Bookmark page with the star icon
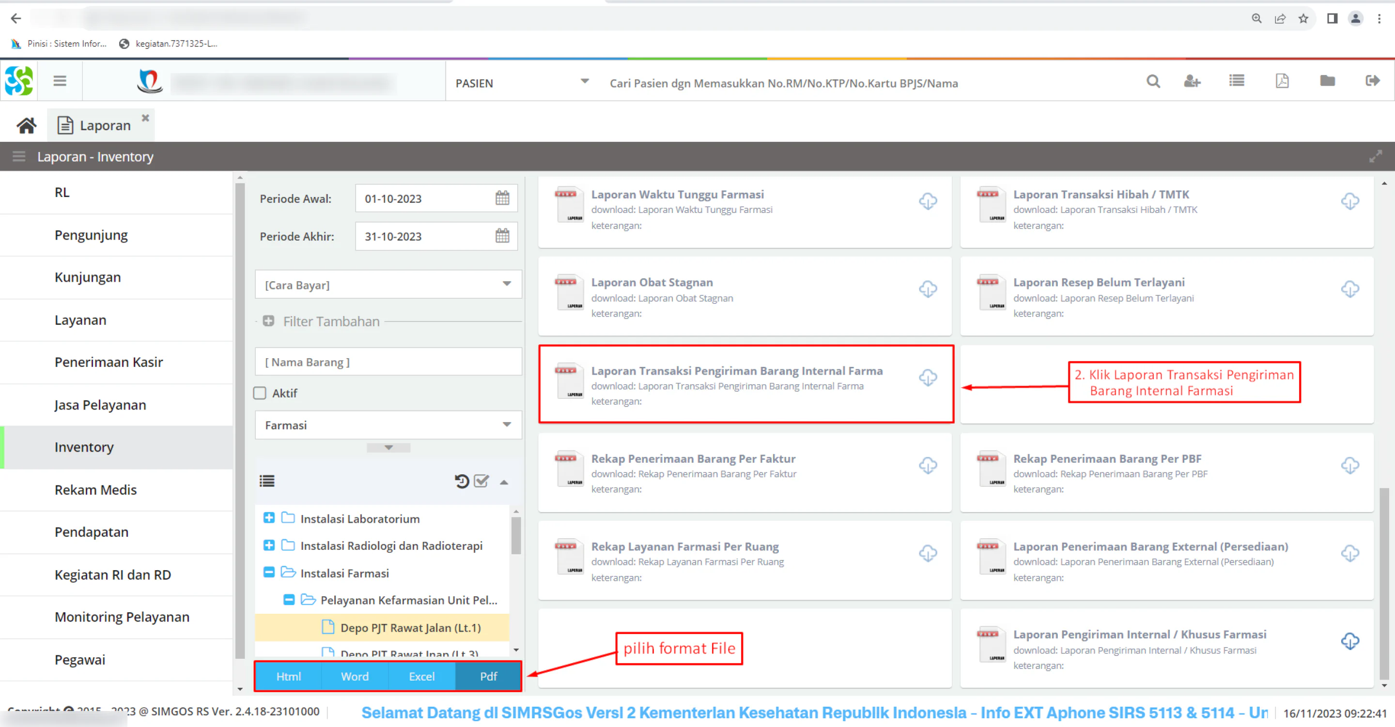Image resolution: width=1395 pixels, height=727 pixels. [x=1303, y=18]
